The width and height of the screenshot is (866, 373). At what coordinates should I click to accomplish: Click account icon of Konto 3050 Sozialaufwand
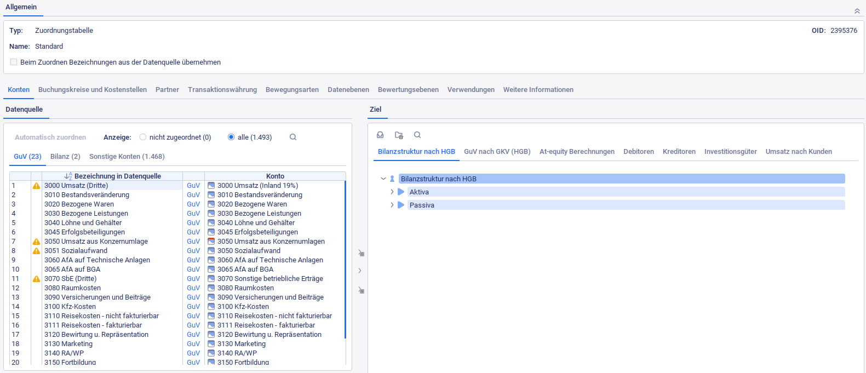point(211,251)
